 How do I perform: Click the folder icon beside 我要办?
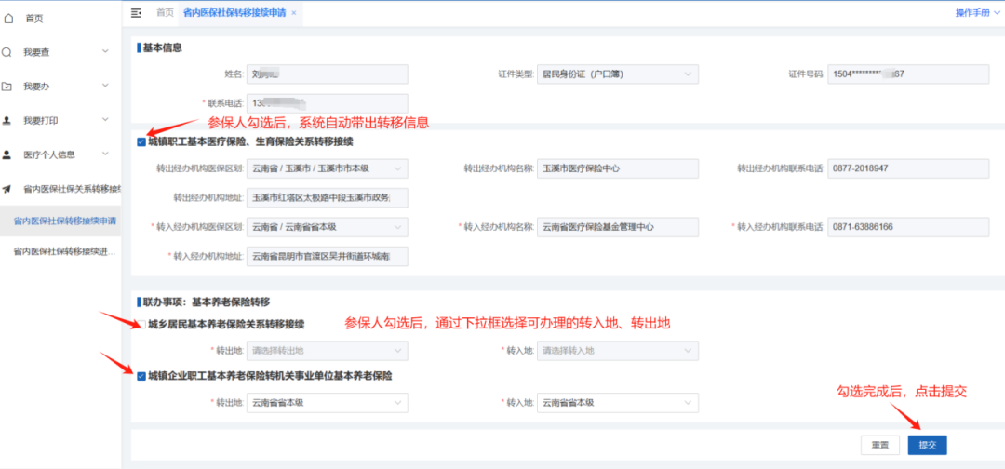[7, 87]
